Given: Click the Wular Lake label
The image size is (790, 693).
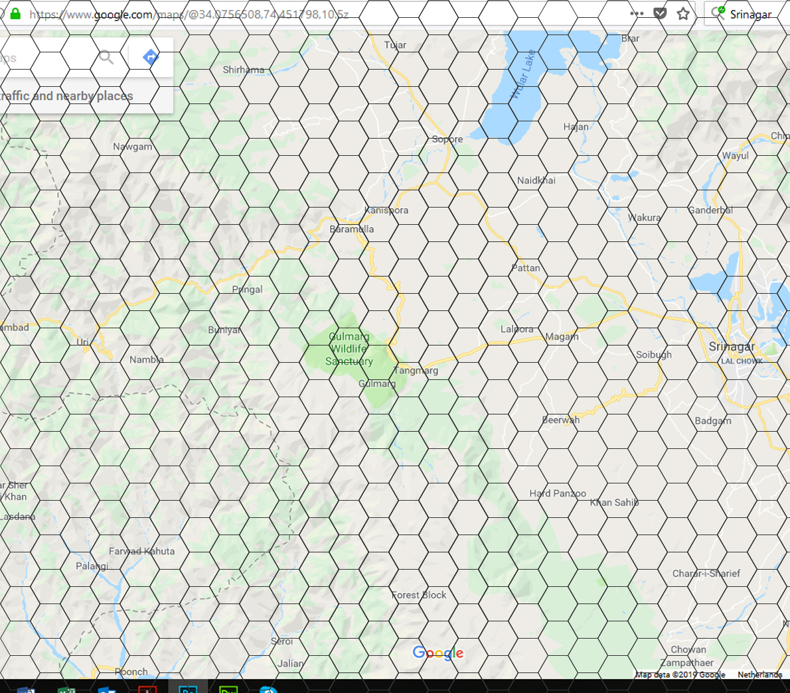Looking at the screenshot, I should point(523,74).
